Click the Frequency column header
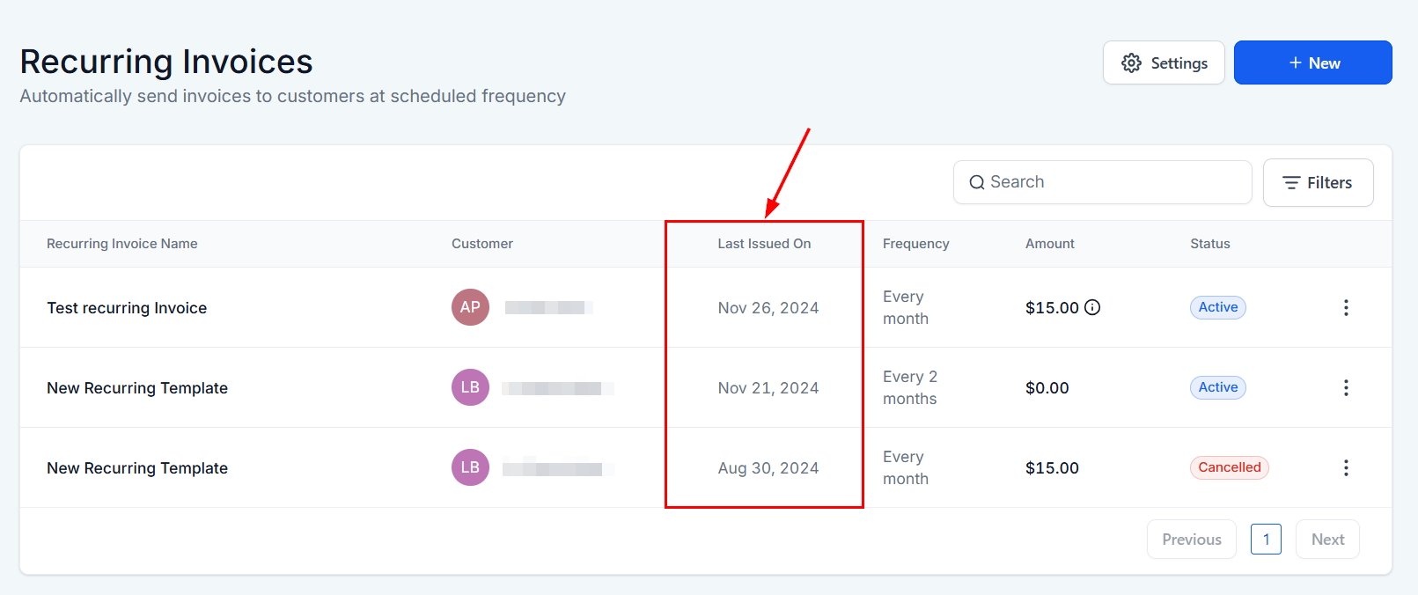The image size is (1418, 595). coord(915,244)
